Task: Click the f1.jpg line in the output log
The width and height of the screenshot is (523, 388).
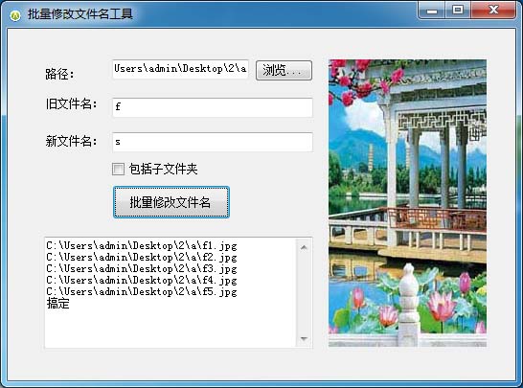Action: (x=142, y=246)
